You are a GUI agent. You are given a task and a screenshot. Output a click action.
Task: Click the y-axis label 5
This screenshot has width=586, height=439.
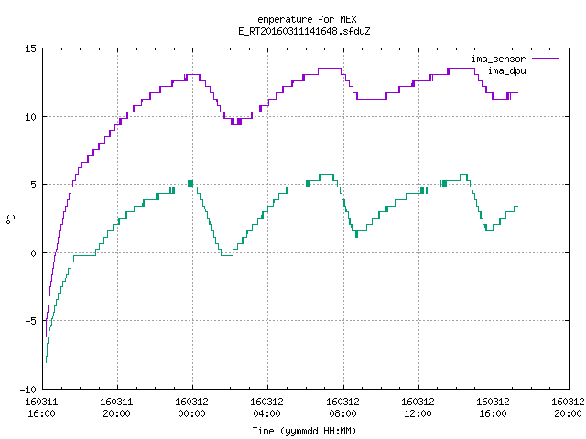[x=34, y=185]
